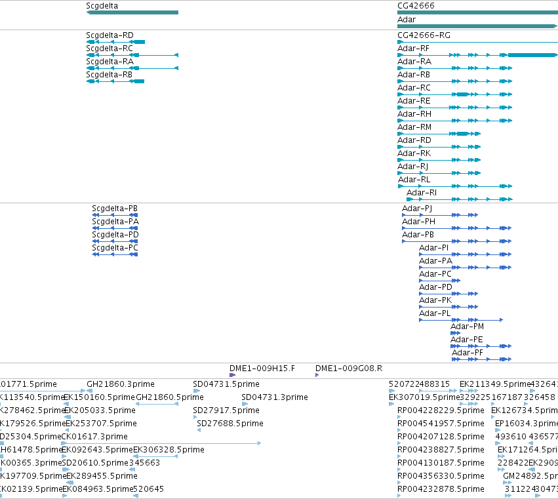Click the DME1-009G08.R label
The width and height of the screenshot is (558, 499).
coord(349,369)
